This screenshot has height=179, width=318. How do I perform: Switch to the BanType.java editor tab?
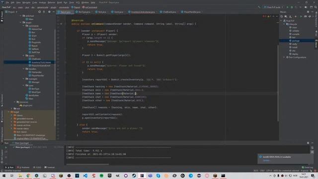pos(83,12)
